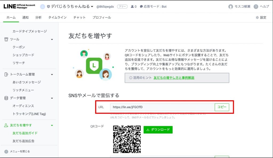The width and height of the screenshot is (273, 158).
Task: Open the 友だちの増やし方と事例解説 link
Action: click(x=174, y=78)
